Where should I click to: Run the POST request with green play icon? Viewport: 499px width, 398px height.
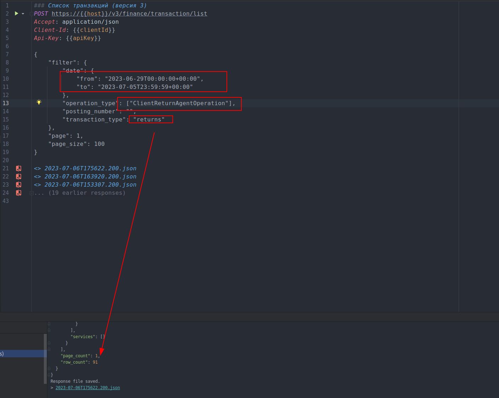coord(16,13)
